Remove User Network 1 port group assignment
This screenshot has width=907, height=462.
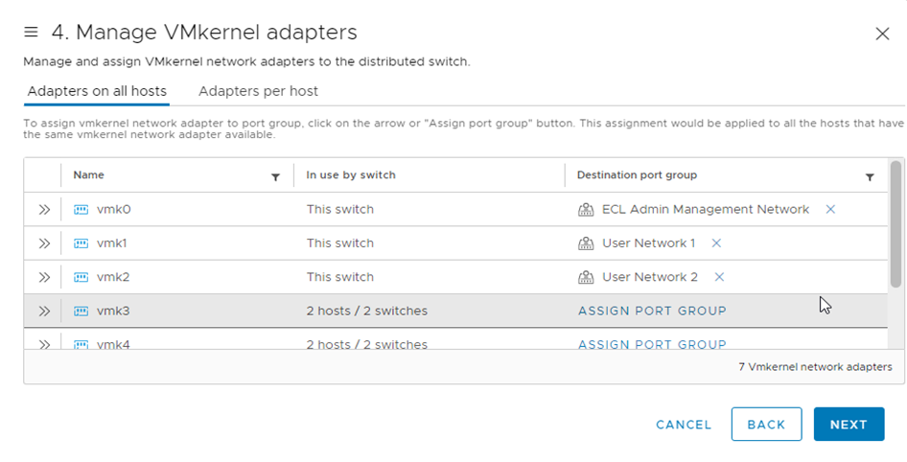[716, 243]
